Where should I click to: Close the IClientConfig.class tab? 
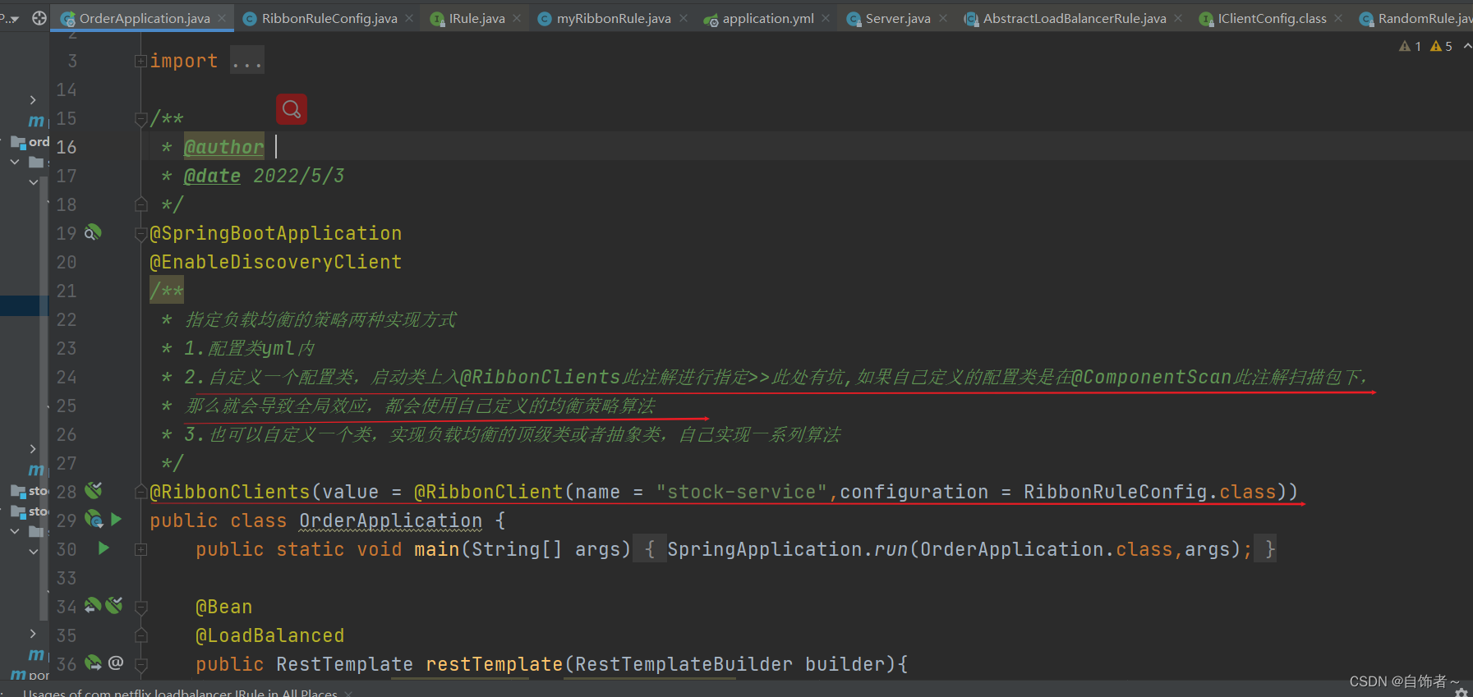[1338, 18]
